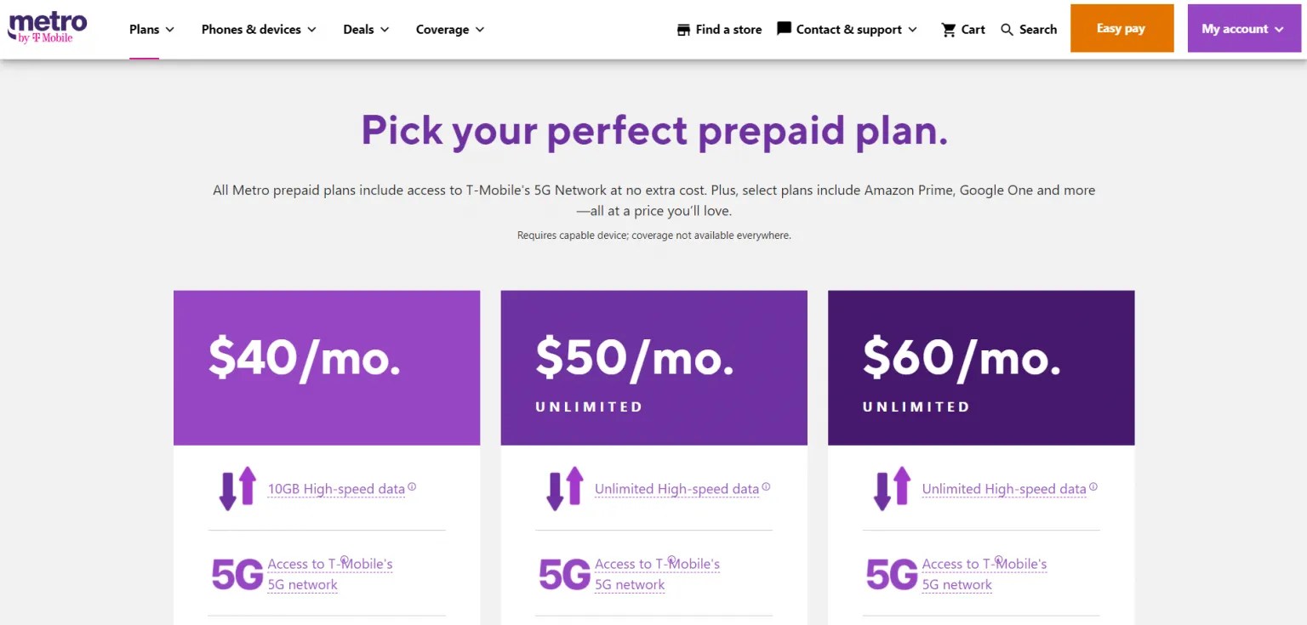Select the $60/mo. Unlimited plan header
The width and height of the screenshot is (1307, 625).
(x=980, y=367)
